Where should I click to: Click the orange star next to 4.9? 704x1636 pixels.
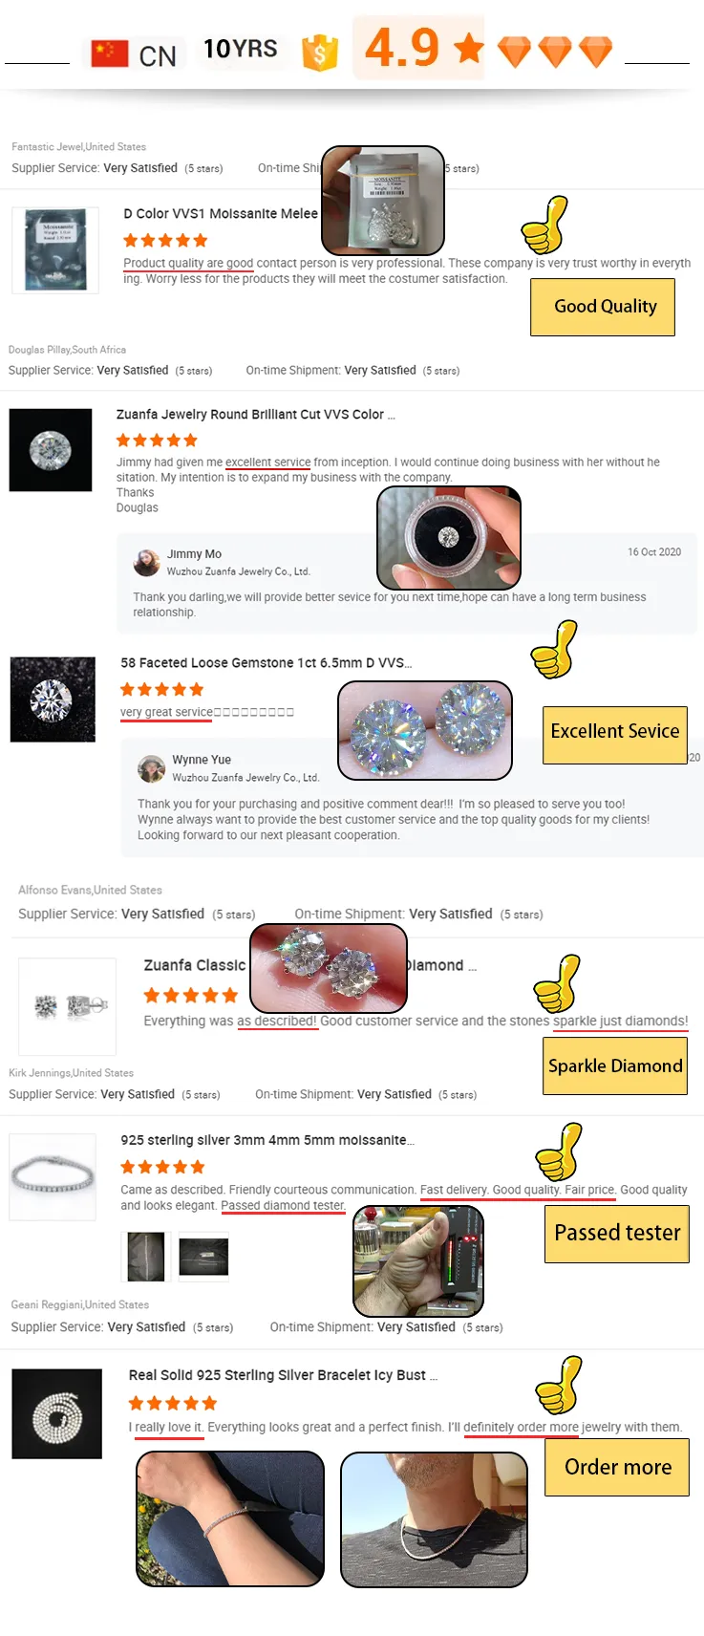[469, 47]
